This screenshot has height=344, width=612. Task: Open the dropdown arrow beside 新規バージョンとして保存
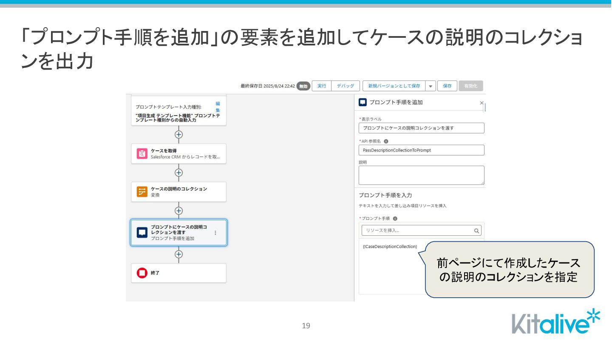click(431, 86)
